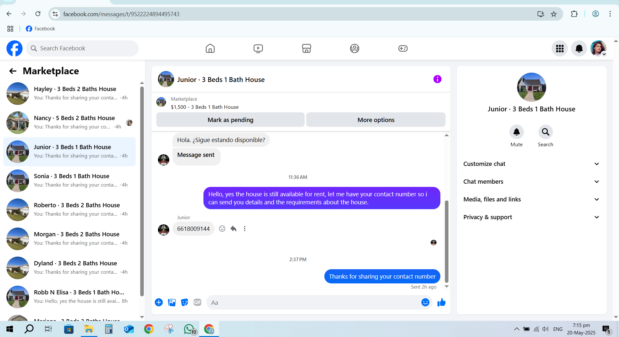Open Chrome profile icon in toolbar

pos(595,14)
